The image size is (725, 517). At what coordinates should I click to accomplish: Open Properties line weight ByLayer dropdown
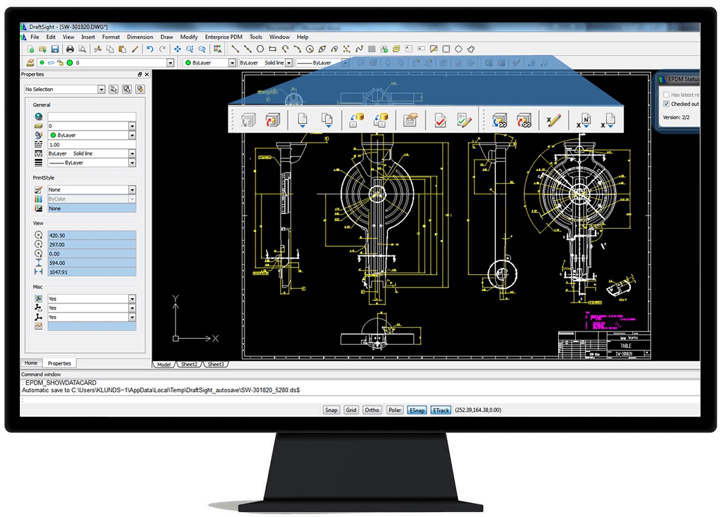[x=132, y=162]
